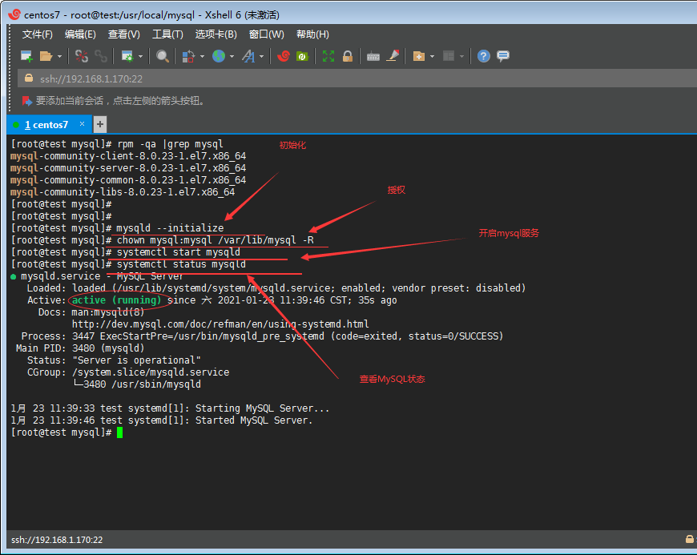This screenshot has width=697, height=555.
Task: Click the padlock Lock Screen icon
Action: point(348,56)
